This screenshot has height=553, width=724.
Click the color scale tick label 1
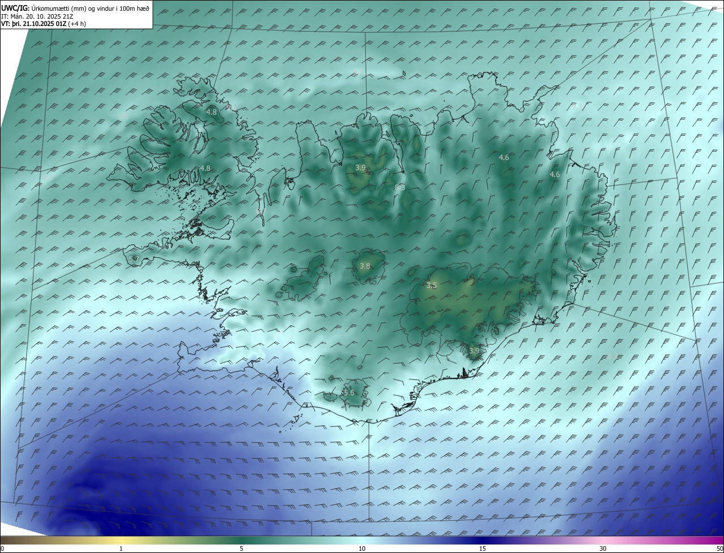(x=121, y=548)
